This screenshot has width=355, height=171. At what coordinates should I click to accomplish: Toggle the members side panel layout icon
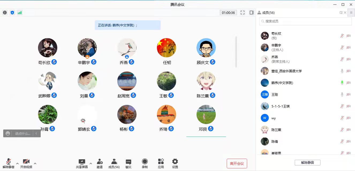pos(251,13)
